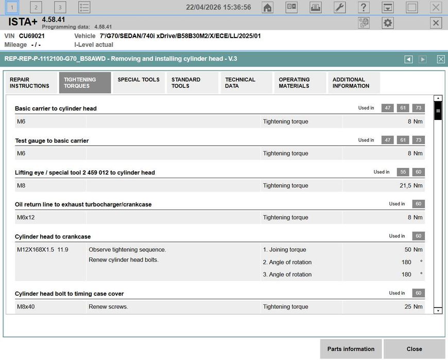The width and height of the screenshot is (448, 360).
Task: Click step 47 for Basic carrier to cylinder head
Action: click(387, 108)
